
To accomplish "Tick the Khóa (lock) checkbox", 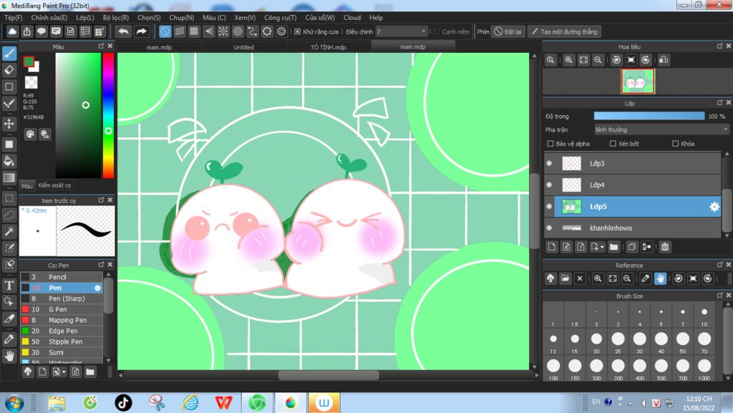I will (675, 144).
